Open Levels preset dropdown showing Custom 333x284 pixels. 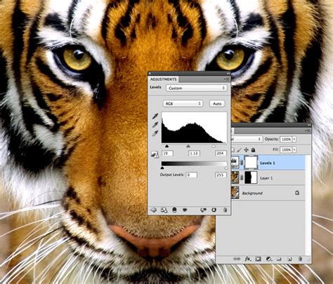coord(196,88)
